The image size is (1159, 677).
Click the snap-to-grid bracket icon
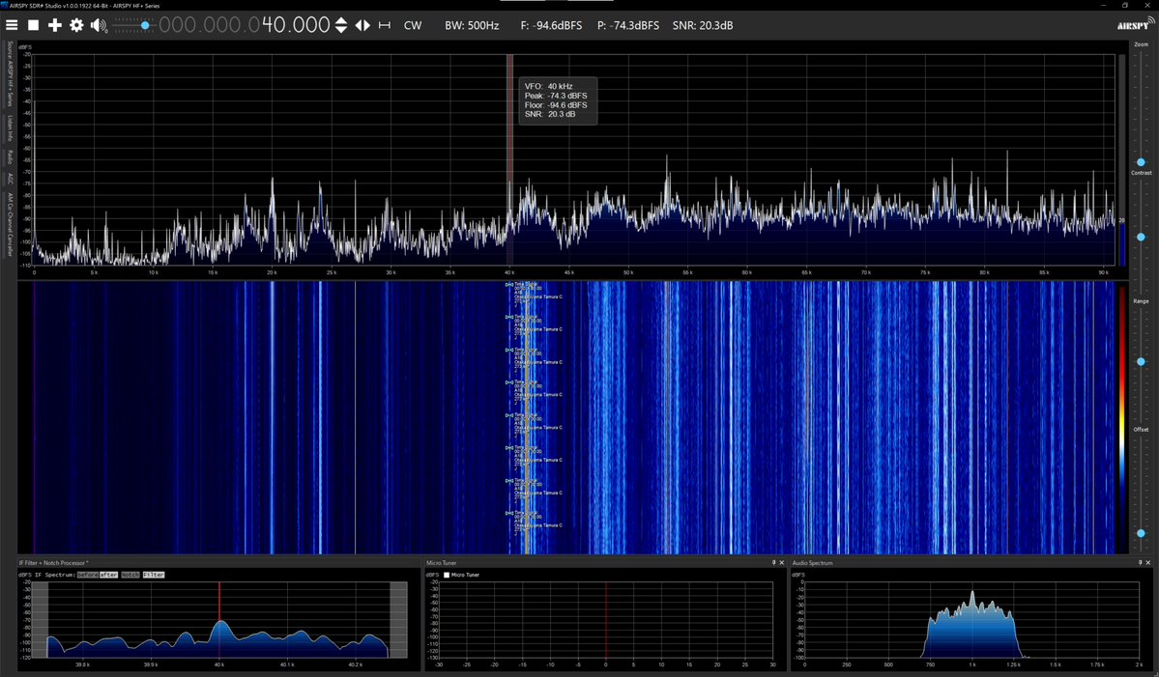point(385,25)
